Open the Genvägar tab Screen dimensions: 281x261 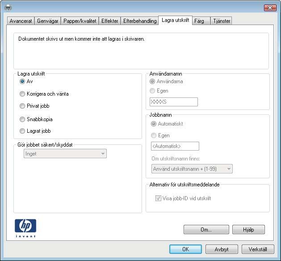(x=47, y=21)
